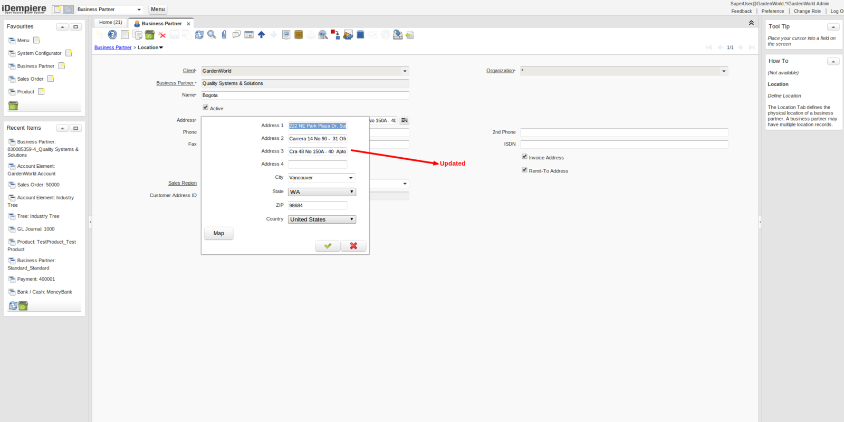
Task: Click the Business Partner breadcrumb link
Action: pyautogui.click(x=113, y=47)
